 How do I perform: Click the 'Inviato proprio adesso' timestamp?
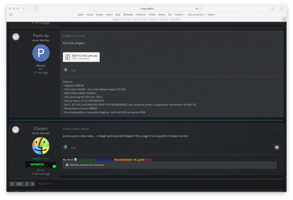pos(76,129)
